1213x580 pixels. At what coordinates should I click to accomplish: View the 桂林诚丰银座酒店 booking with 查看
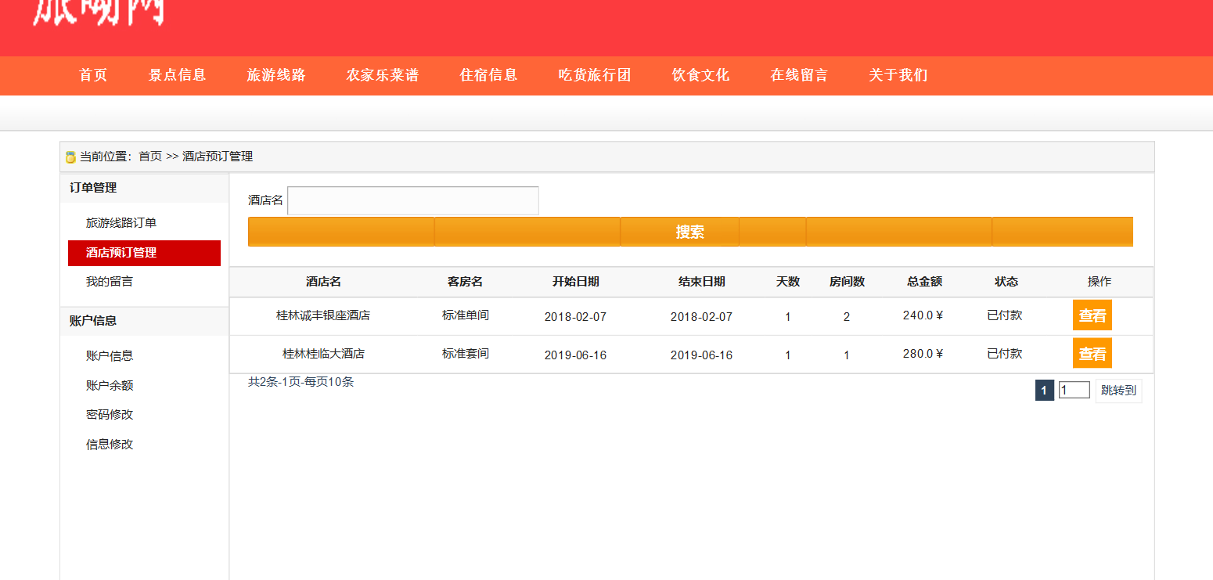1092,315
